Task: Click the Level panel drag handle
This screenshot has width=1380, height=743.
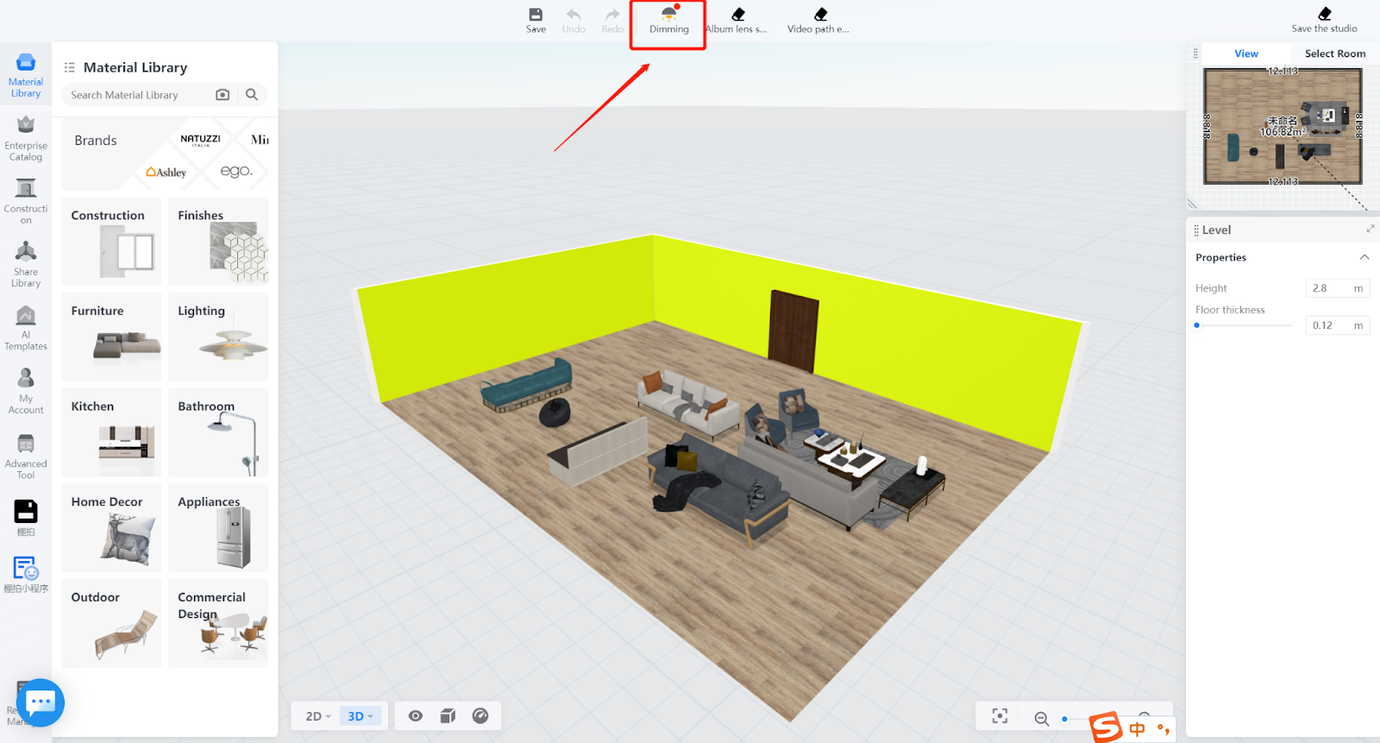Action: (x=1196, y=230)
